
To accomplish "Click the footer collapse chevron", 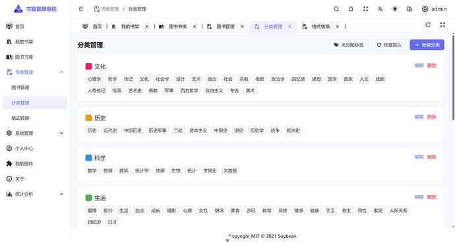I will point(228,240).
